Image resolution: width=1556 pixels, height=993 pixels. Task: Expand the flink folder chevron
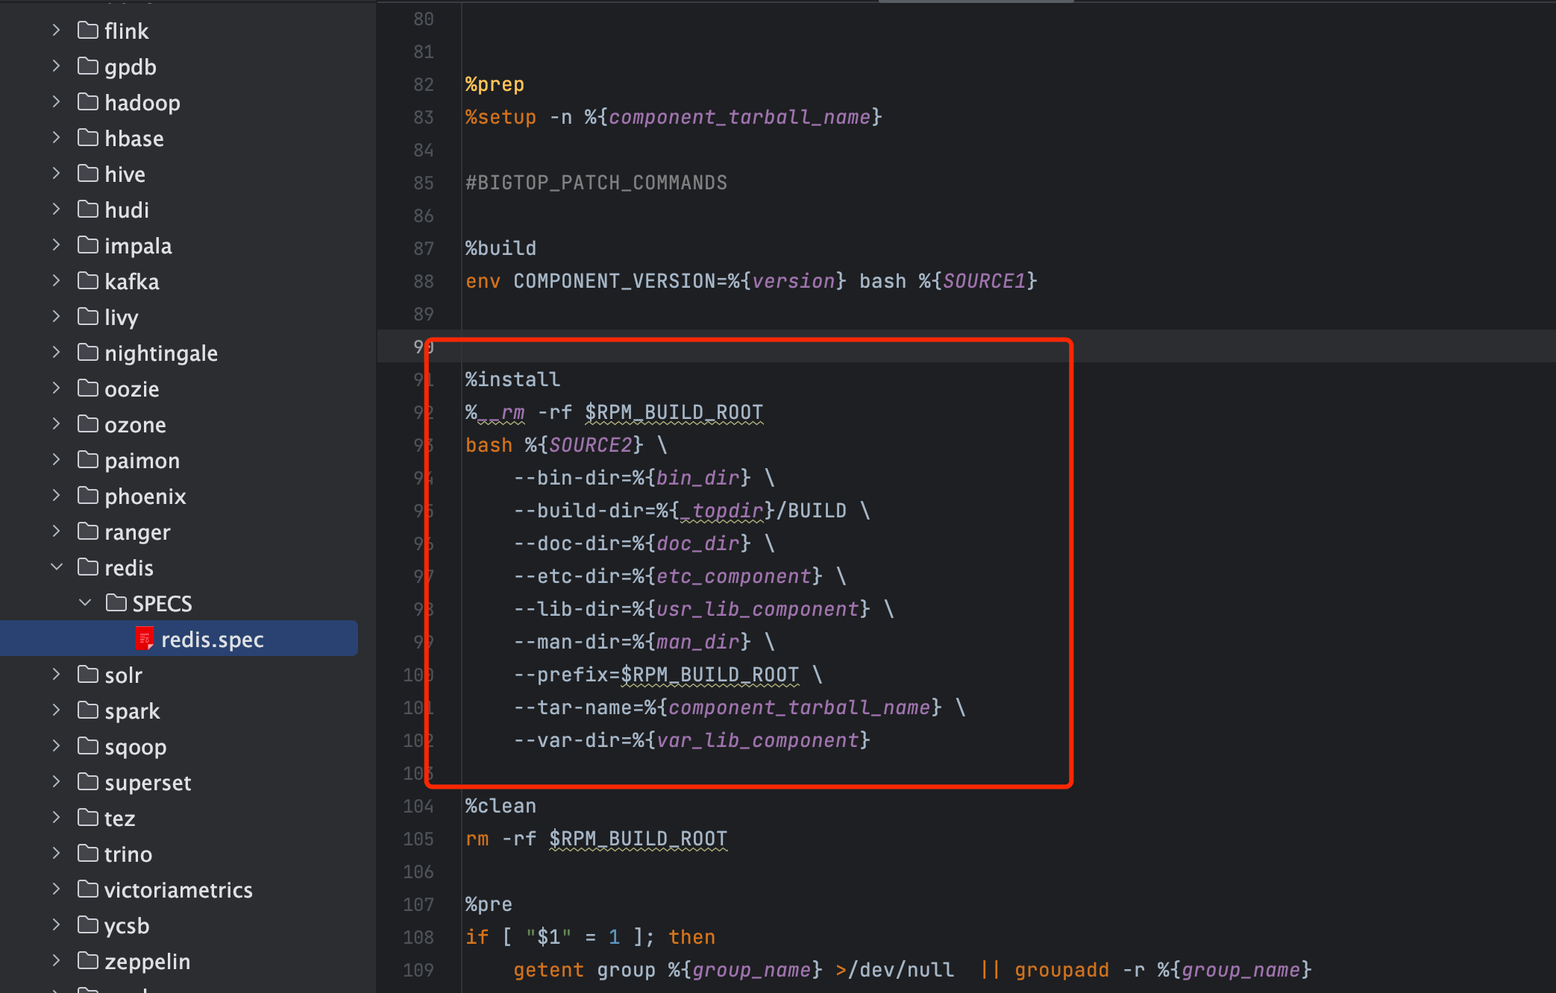pyautogui.click(x=56, y=31)
